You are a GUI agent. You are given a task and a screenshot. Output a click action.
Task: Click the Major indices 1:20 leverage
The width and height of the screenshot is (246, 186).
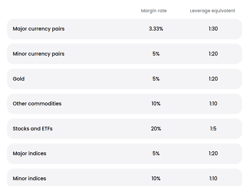pos(213,153)
